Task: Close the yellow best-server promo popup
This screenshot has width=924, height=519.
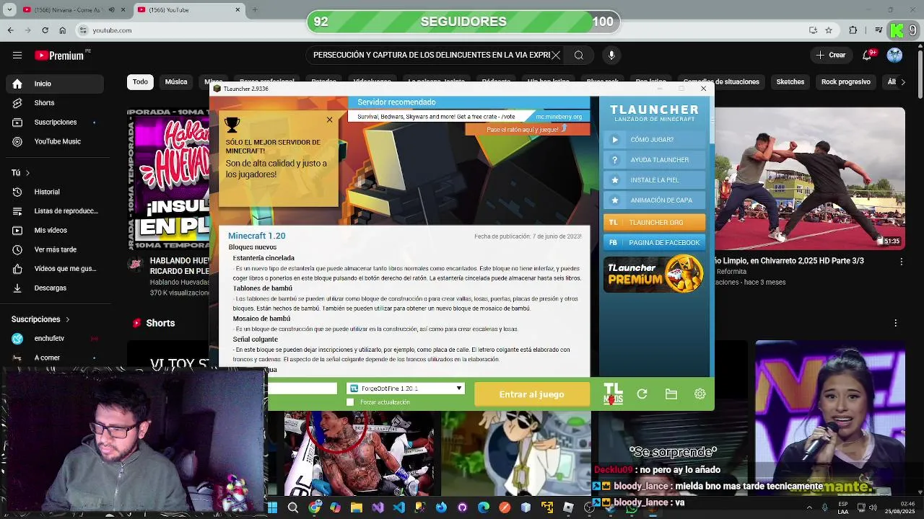Action: click(x=329, y=120)
